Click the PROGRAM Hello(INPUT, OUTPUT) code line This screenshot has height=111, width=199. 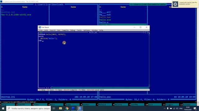(x=52, y=34)
